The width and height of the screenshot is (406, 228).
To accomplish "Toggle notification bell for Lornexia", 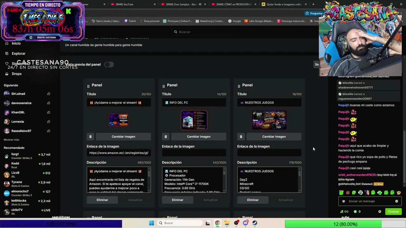I will [x=49, y=122].
